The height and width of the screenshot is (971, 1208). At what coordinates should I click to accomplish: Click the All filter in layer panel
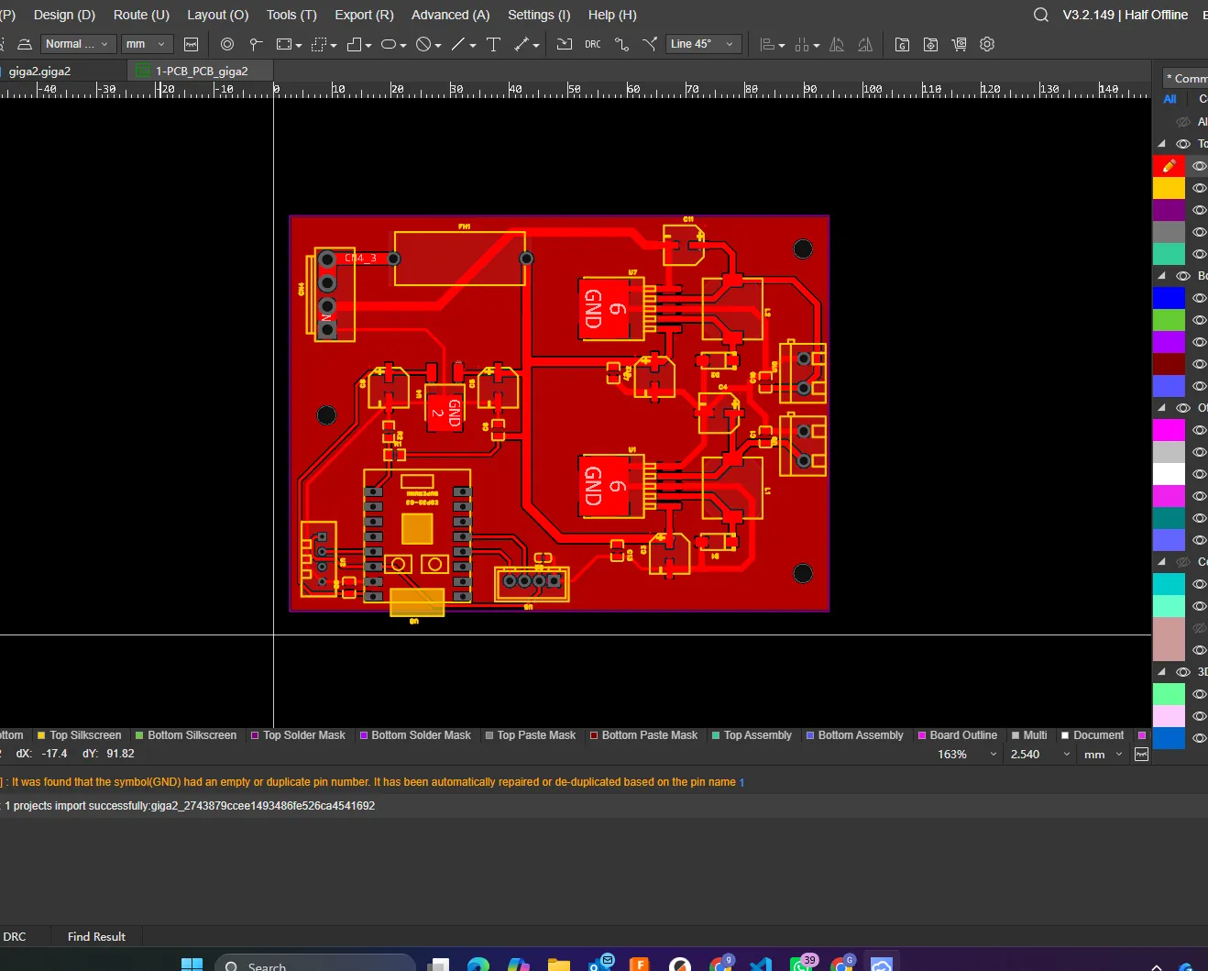click(1170, 99)
